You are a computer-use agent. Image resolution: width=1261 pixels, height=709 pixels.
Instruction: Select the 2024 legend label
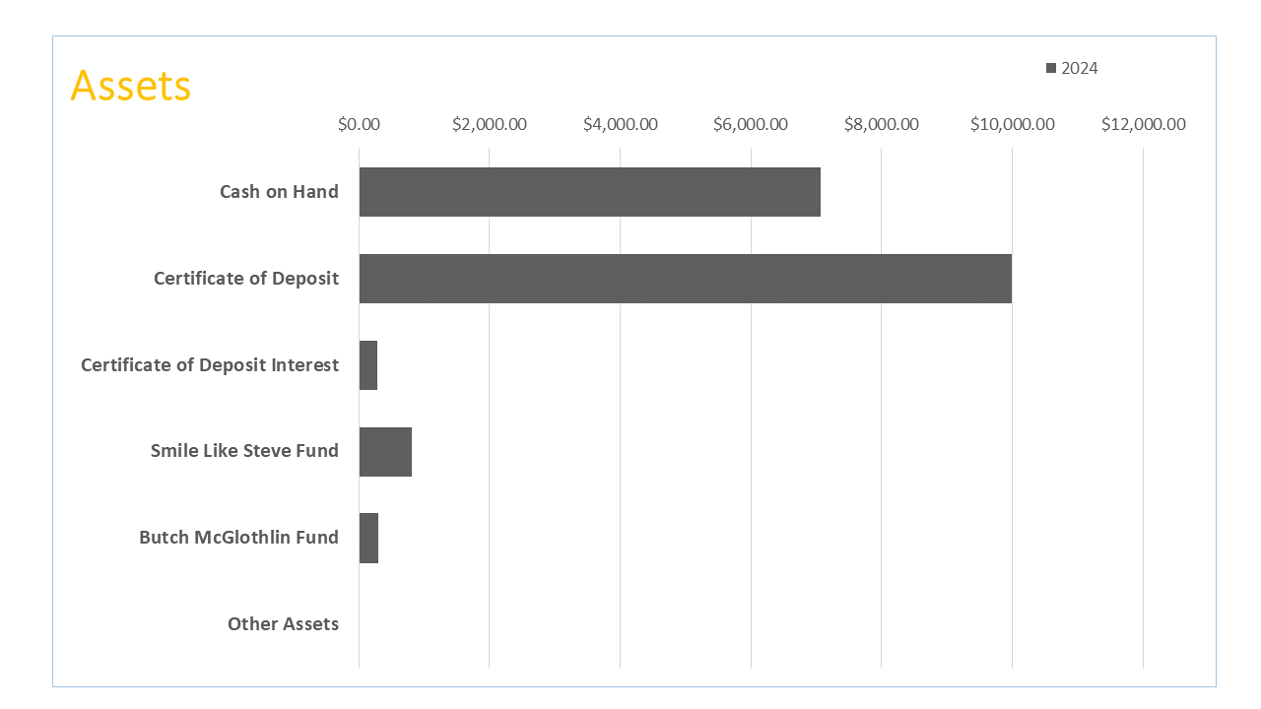click(x=1080, y=68)
